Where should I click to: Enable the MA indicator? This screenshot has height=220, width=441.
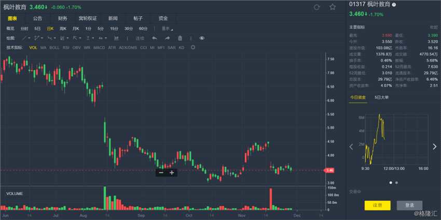pos(43,48)
